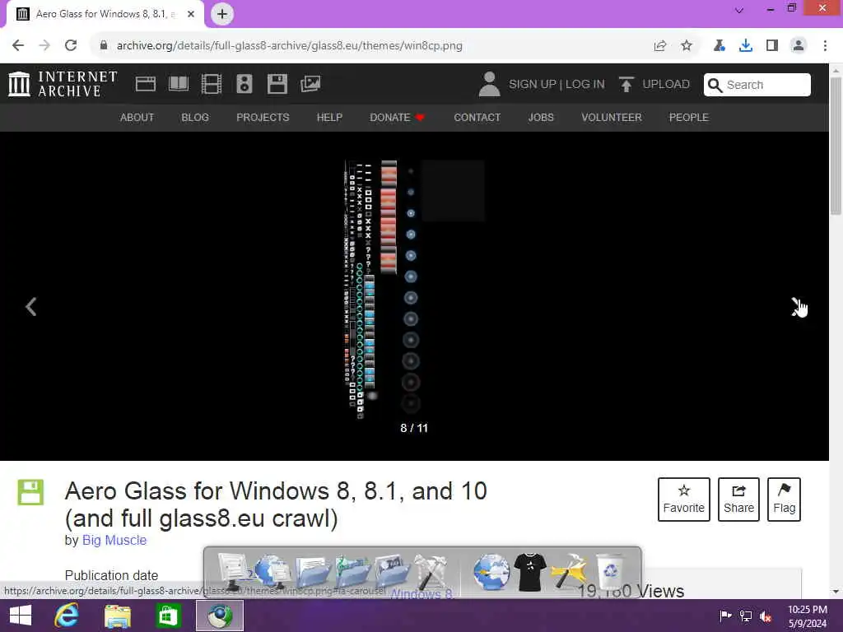Open the Web (Wayback) media icon

pyautogui.click(x=145, y=84)
